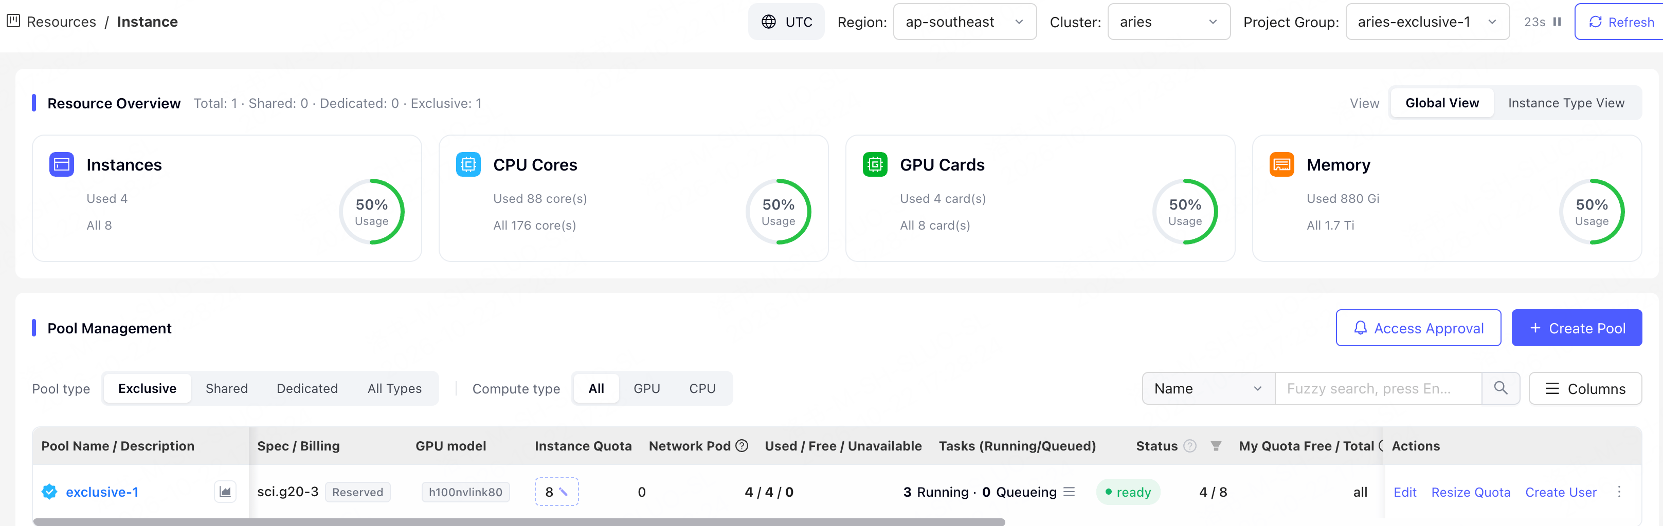The image size is (1663, 526).
Task: Open the exclusive-1 pool link
Action: click(102, 492)
